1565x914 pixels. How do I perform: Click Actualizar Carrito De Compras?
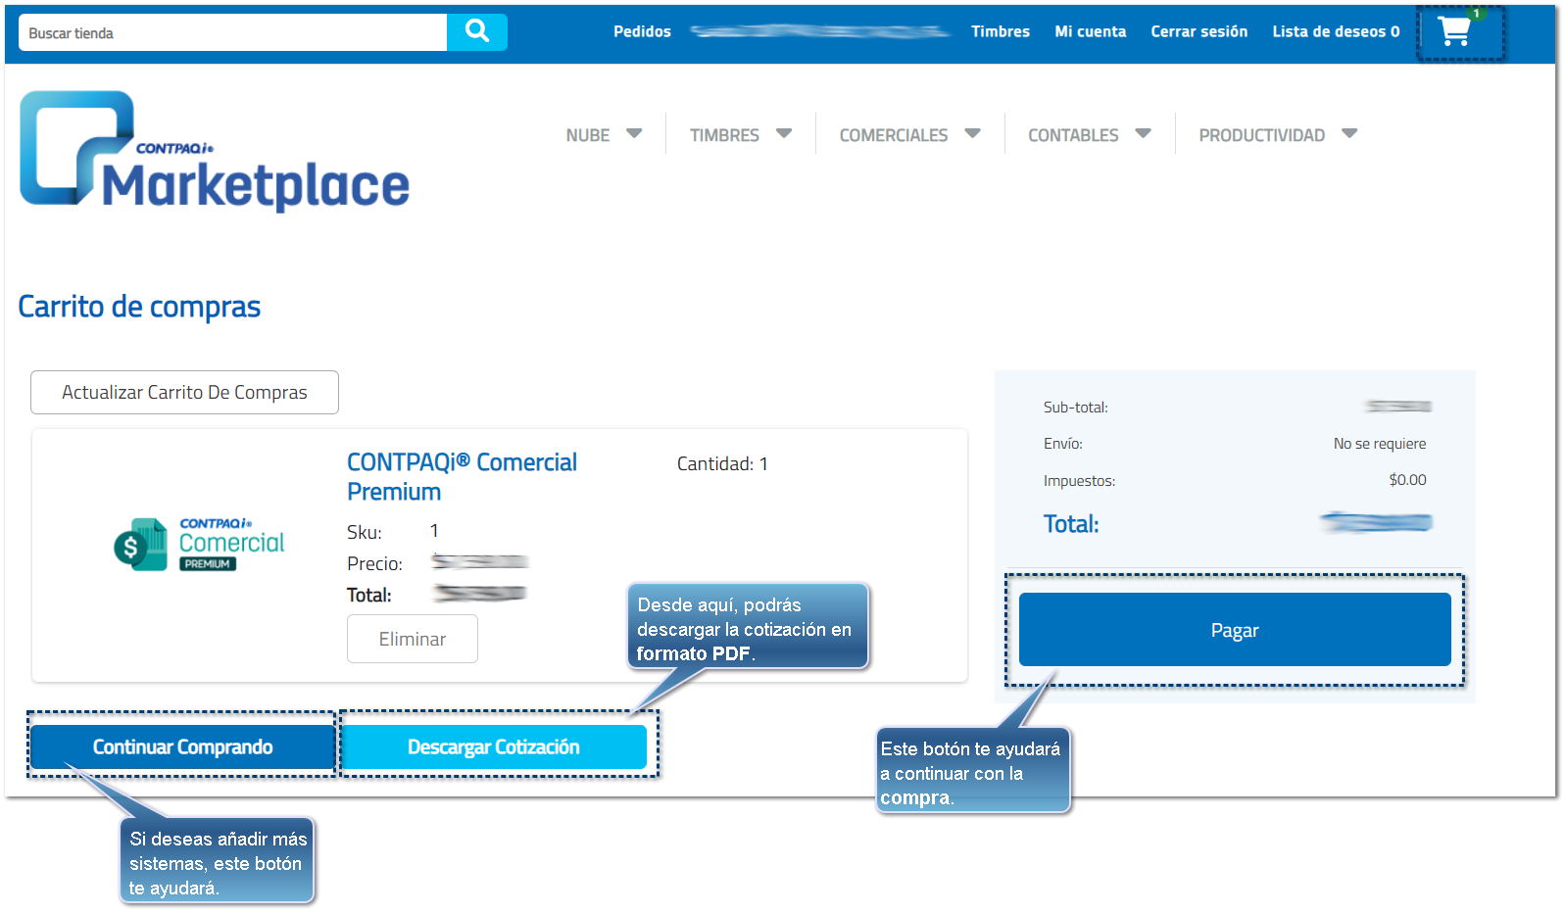(184, 392)
